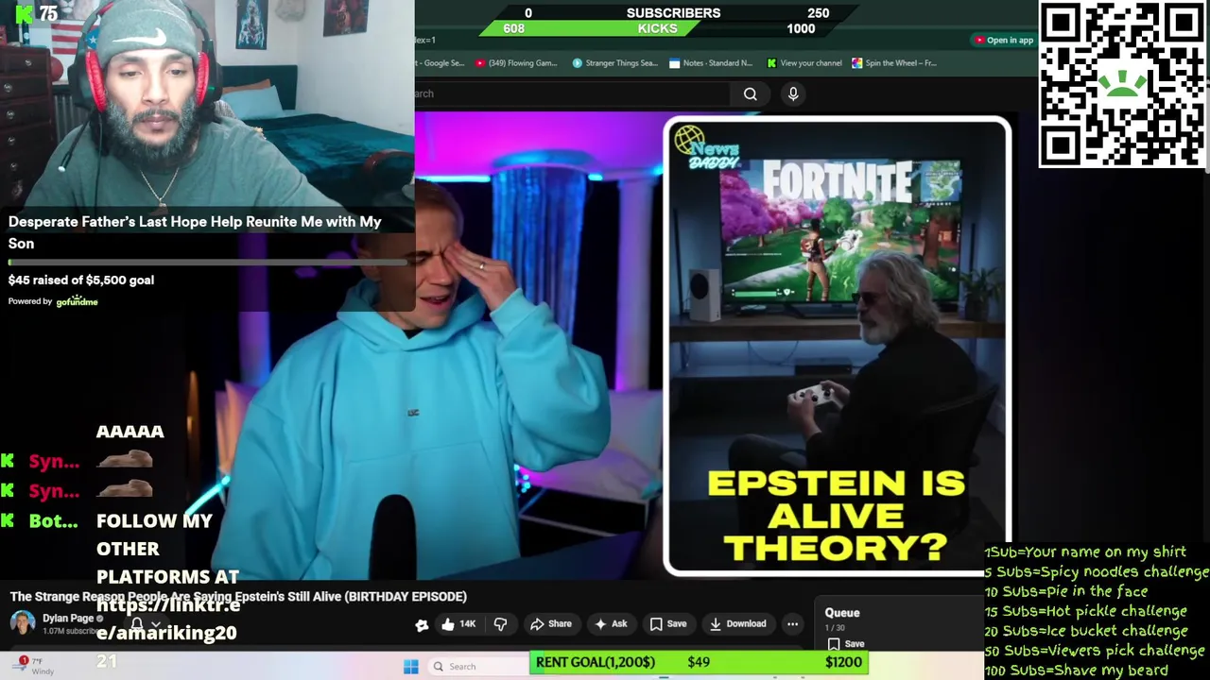The width and height of the screenshot is (1210, 680).
Task: Click the GoFundMe progress bar
Action: 207,263
